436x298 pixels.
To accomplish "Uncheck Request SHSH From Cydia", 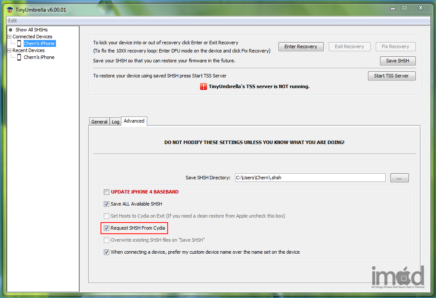I will (106, 228).
